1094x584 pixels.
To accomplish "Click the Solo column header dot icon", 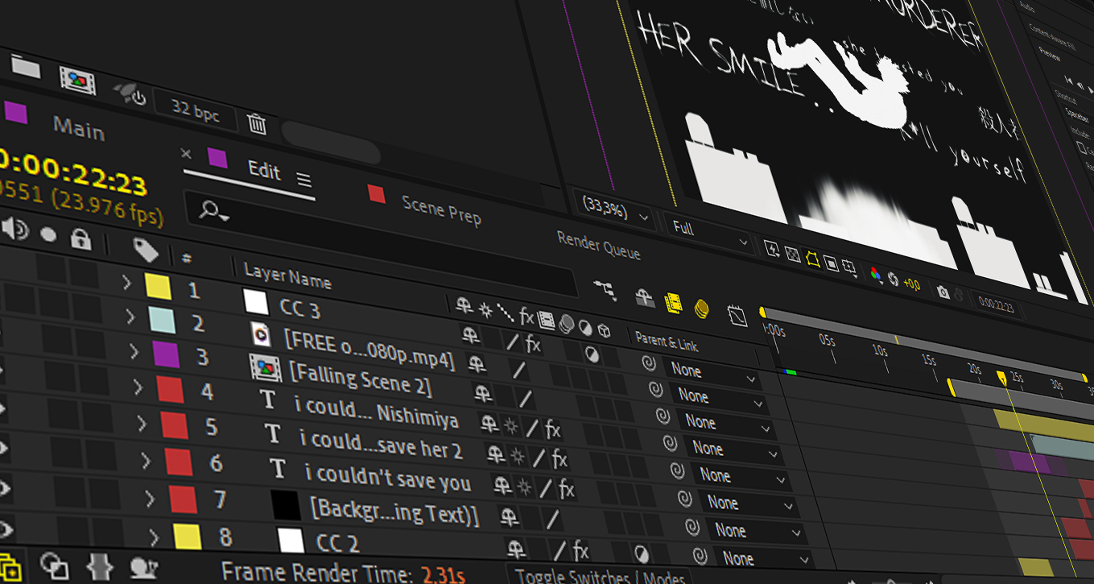I will click(x=49, y=234).
